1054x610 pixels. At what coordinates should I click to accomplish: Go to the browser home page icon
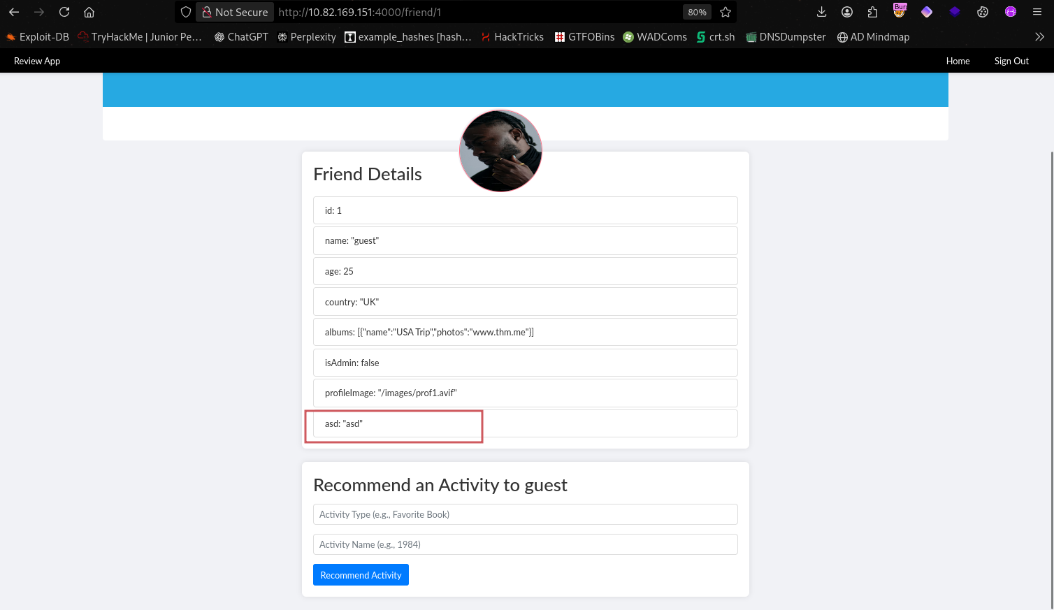[89, 12]
